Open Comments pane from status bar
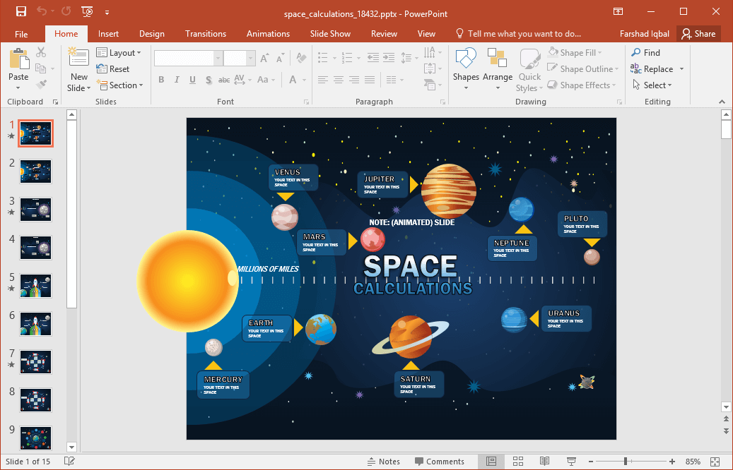Viewport: 733px width, 470px height. click(440, 462)
